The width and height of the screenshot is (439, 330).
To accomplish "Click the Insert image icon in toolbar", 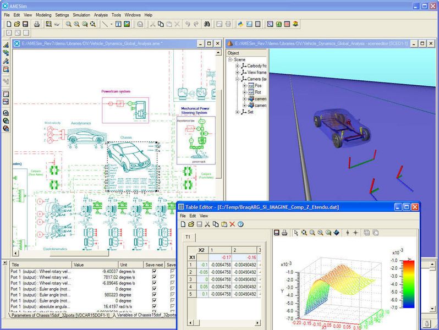I will click(x=127, y=24).
